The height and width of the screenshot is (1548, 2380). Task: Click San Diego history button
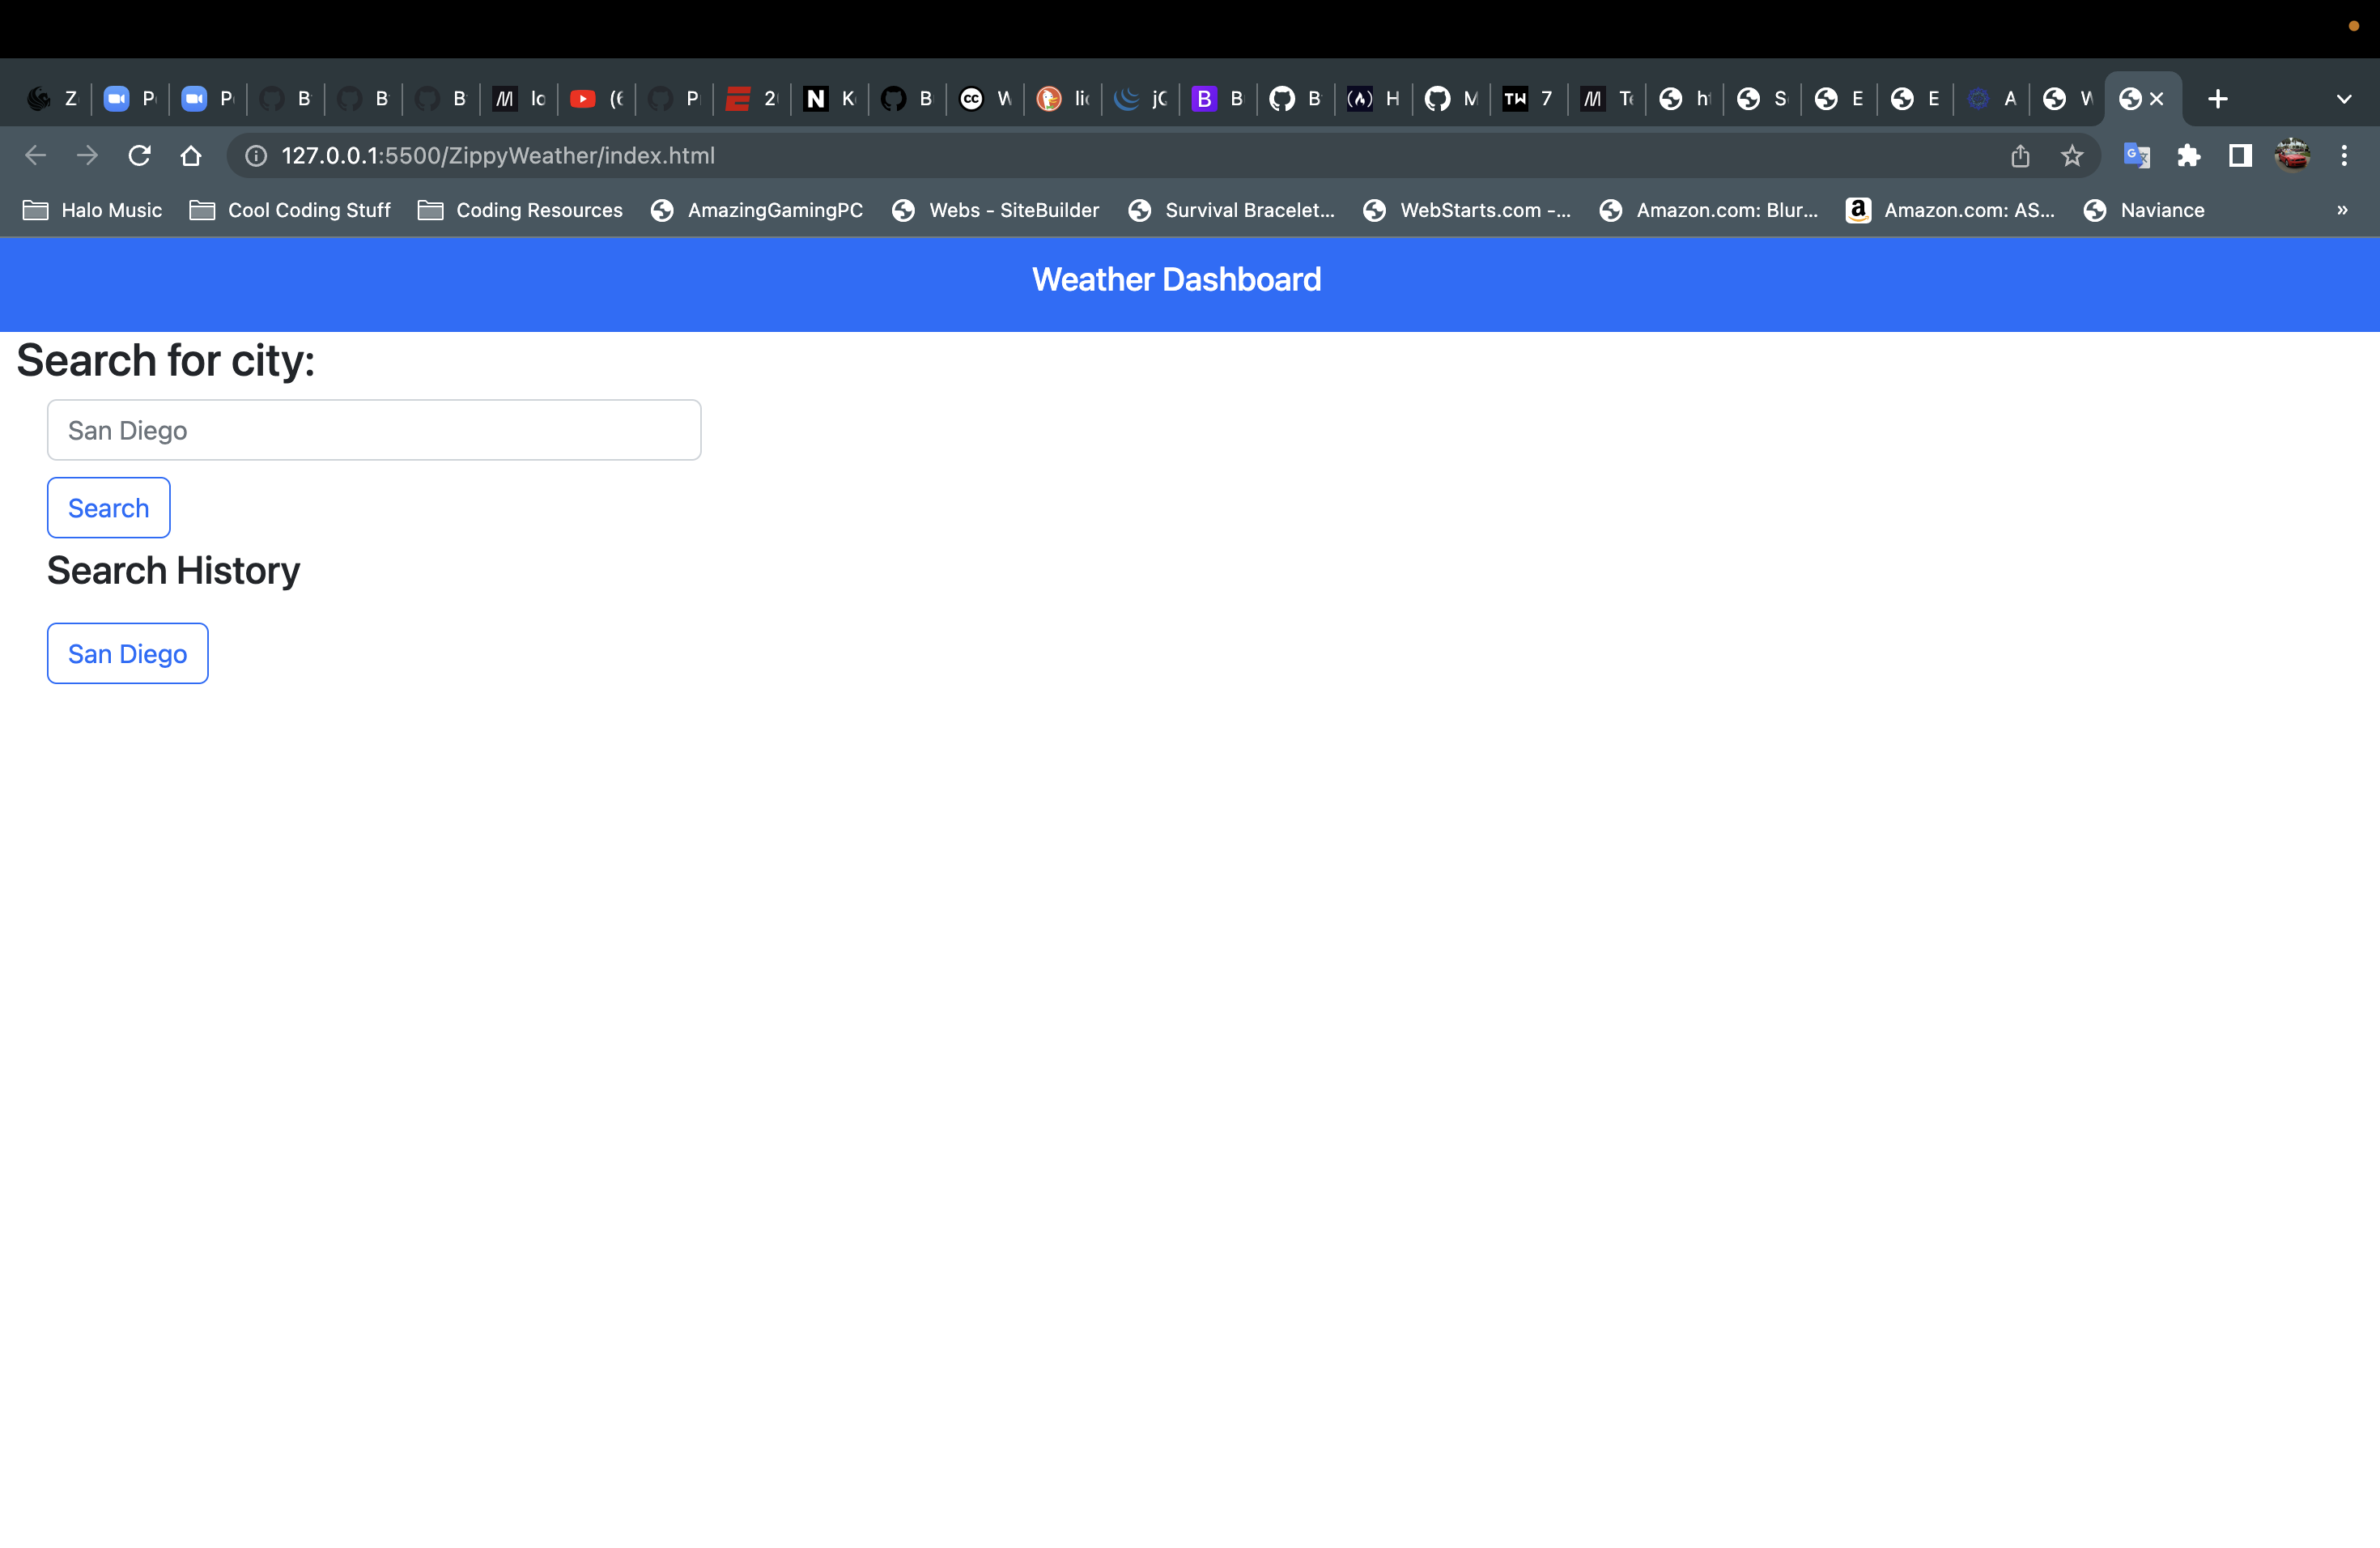[x=127, y=654]
